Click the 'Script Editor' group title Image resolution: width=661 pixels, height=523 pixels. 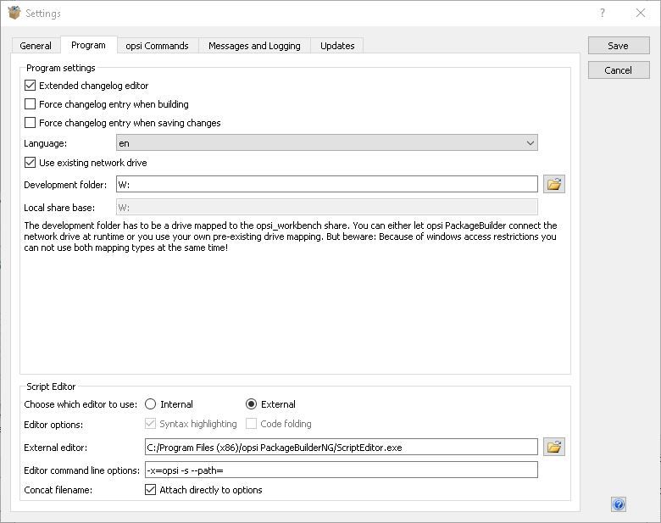[51, 387]
